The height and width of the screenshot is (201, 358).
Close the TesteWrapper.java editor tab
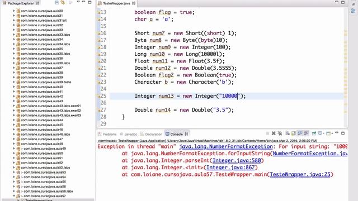(134, 3)
